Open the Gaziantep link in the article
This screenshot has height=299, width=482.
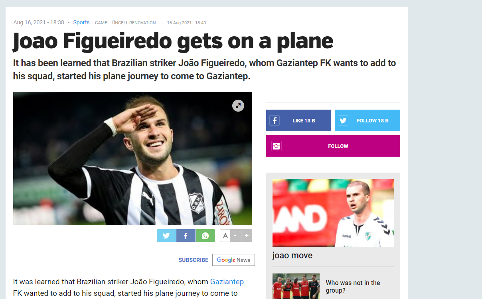[227, 282]
